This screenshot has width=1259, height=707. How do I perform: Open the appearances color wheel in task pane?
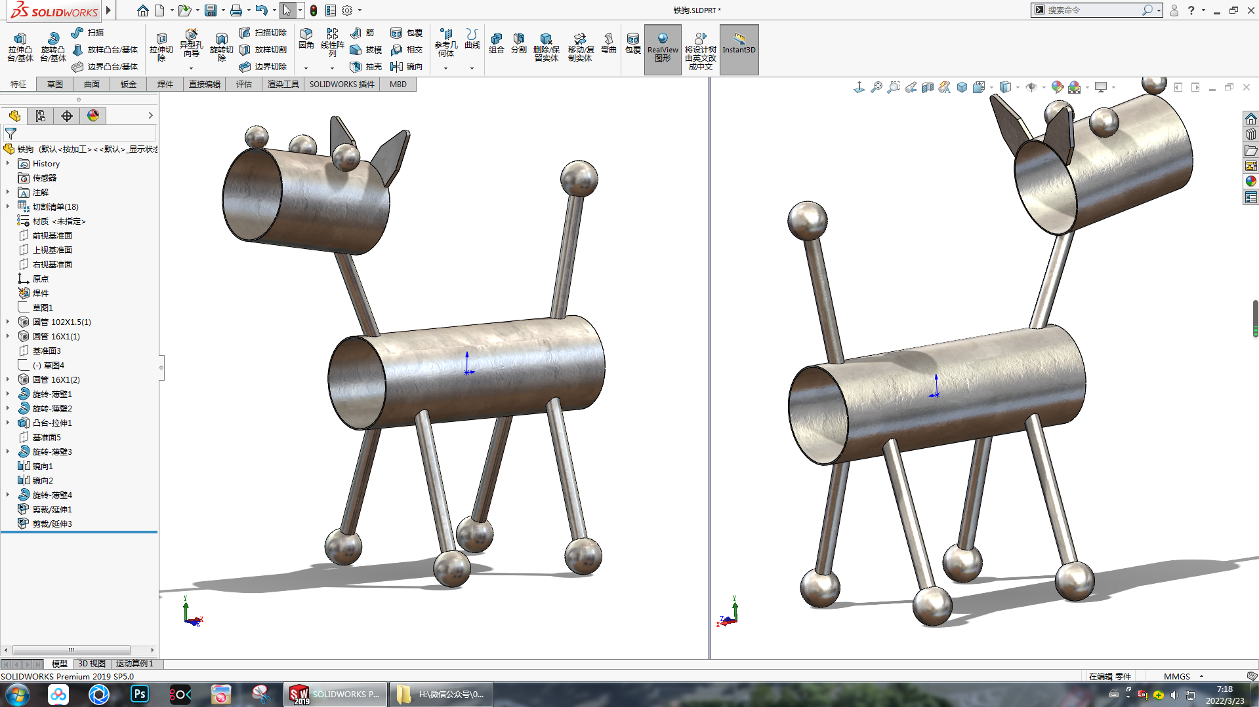coord(1250,182)
